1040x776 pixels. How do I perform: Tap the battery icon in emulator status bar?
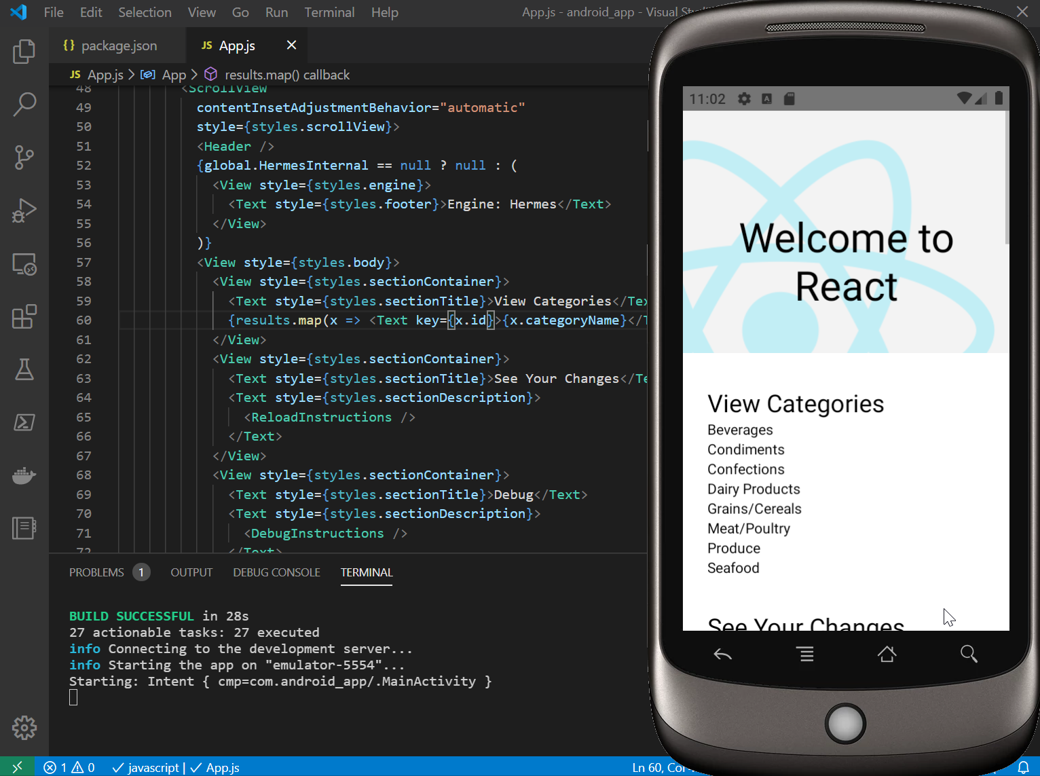(x=999, y=98)
